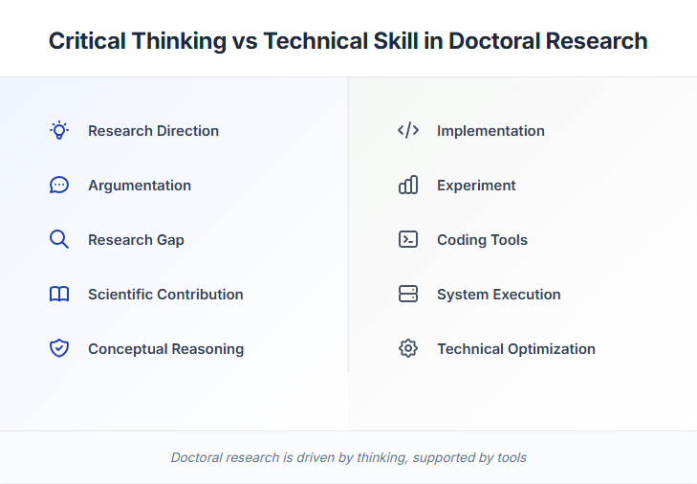This screenshot has width=697, height=484.
Task: Click the terminal Coding Tools icon
Action: click(408, 240)
